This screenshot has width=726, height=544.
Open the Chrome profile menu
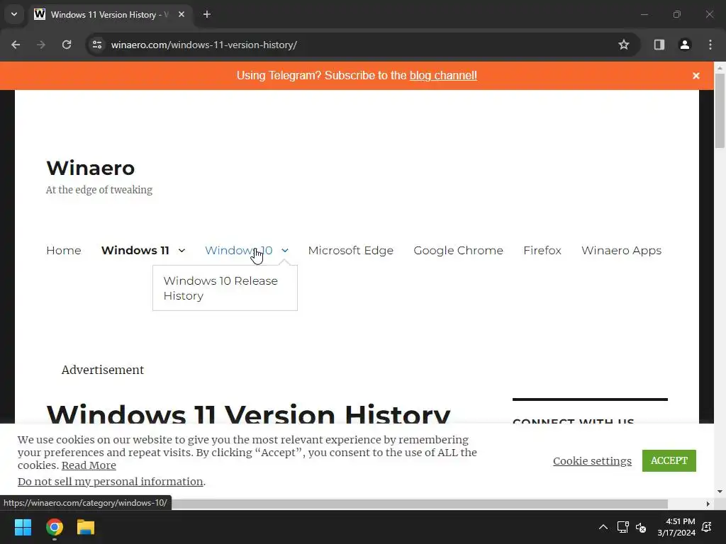(685, 45)
